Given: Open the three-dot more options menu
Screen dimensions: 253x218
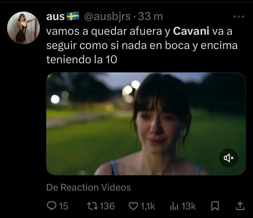Looking at the screenshot, I should click(239, 16).
